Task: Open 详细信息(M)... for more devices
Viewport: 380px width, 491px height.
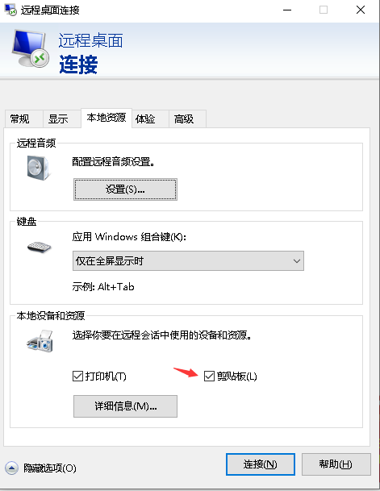Action: tap(125, 406)
